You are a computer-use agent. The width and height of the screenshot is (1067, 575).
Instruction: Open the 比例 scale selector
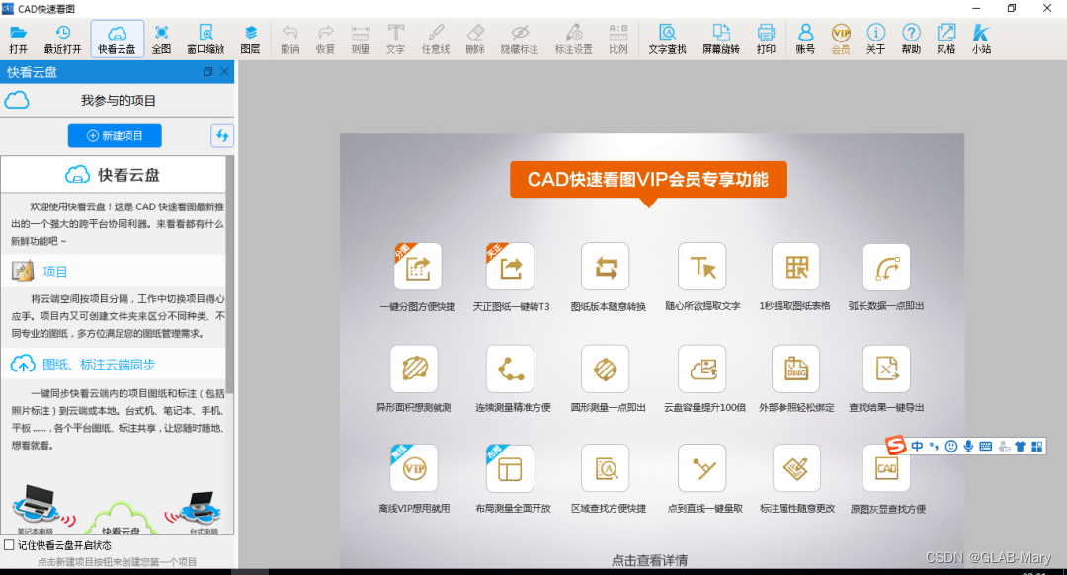617,38
